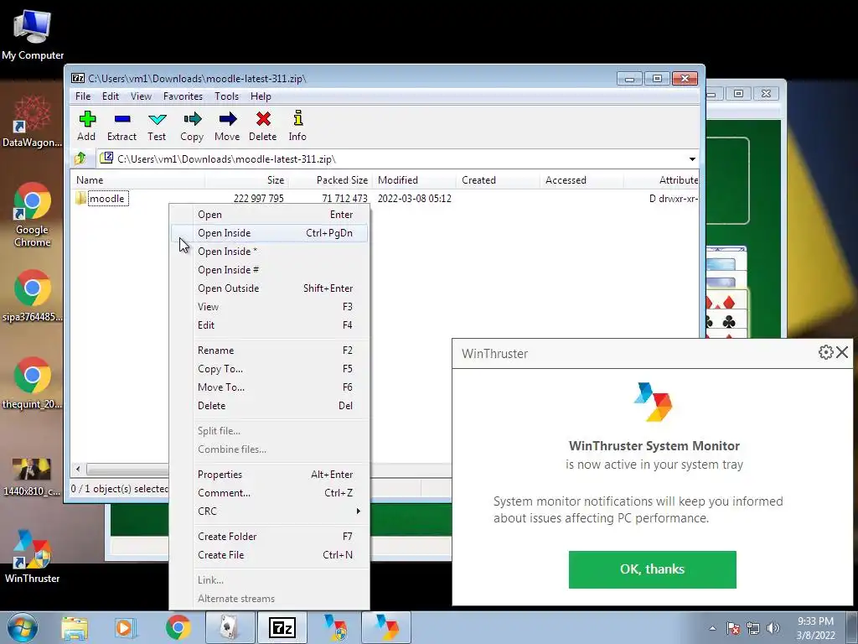Open the View menu

141,96
